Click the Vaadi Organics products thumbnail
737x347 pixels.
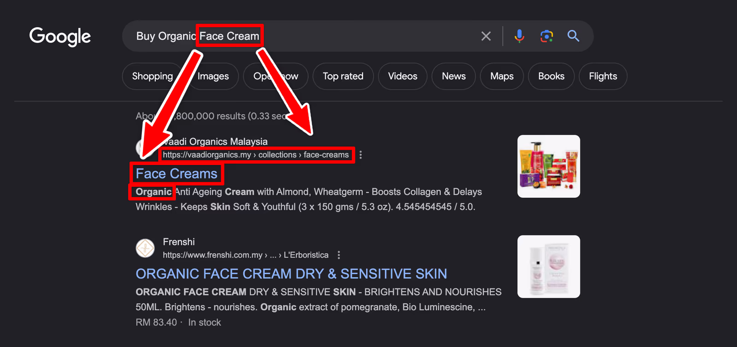[x=549, y=166]
